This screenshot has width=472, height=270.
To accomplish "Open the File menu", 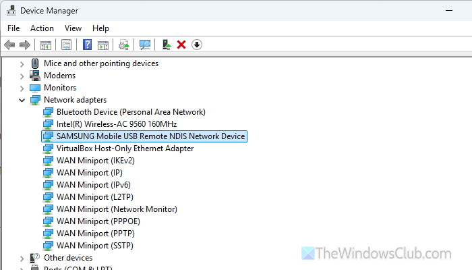I will click(x=13, y=28).
